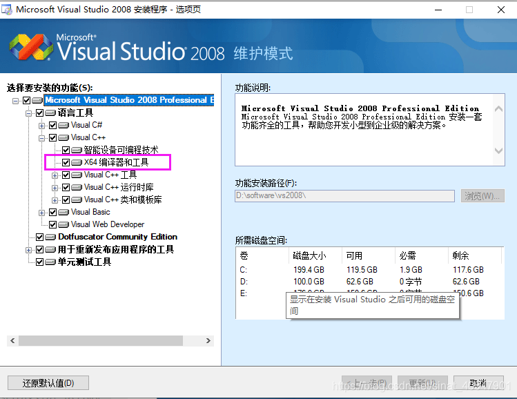Collapse the Visual C++ tree node
The image size is (517, 399).
[41, 138]
